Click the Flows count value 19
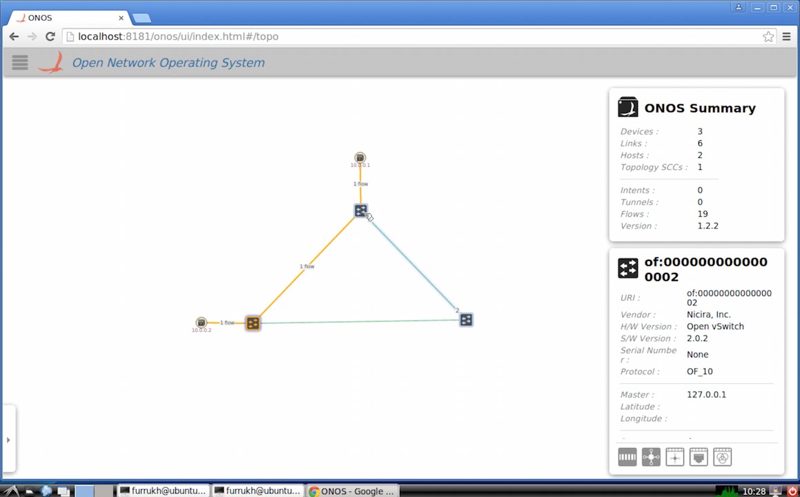The width and height of the screenshot is (800, 497). 703,214
